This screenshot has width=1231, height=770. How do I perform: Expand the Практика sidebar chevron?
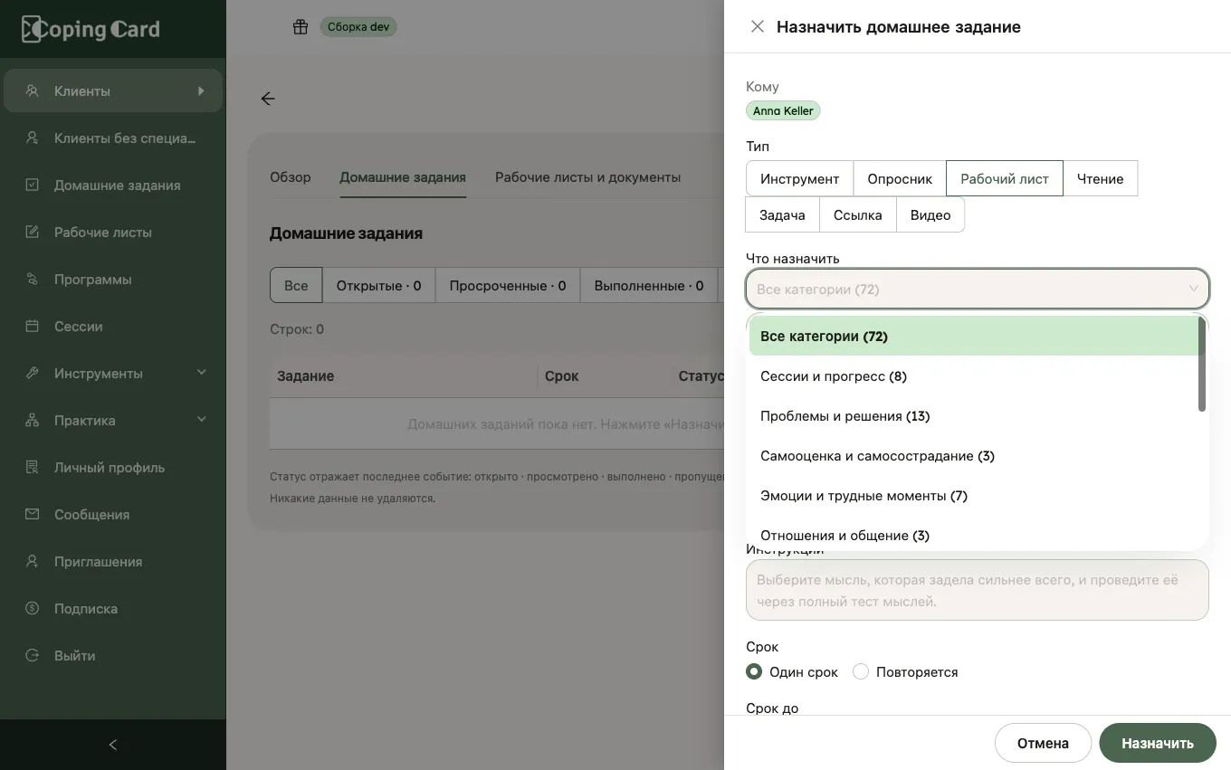(x=202, y=420)
